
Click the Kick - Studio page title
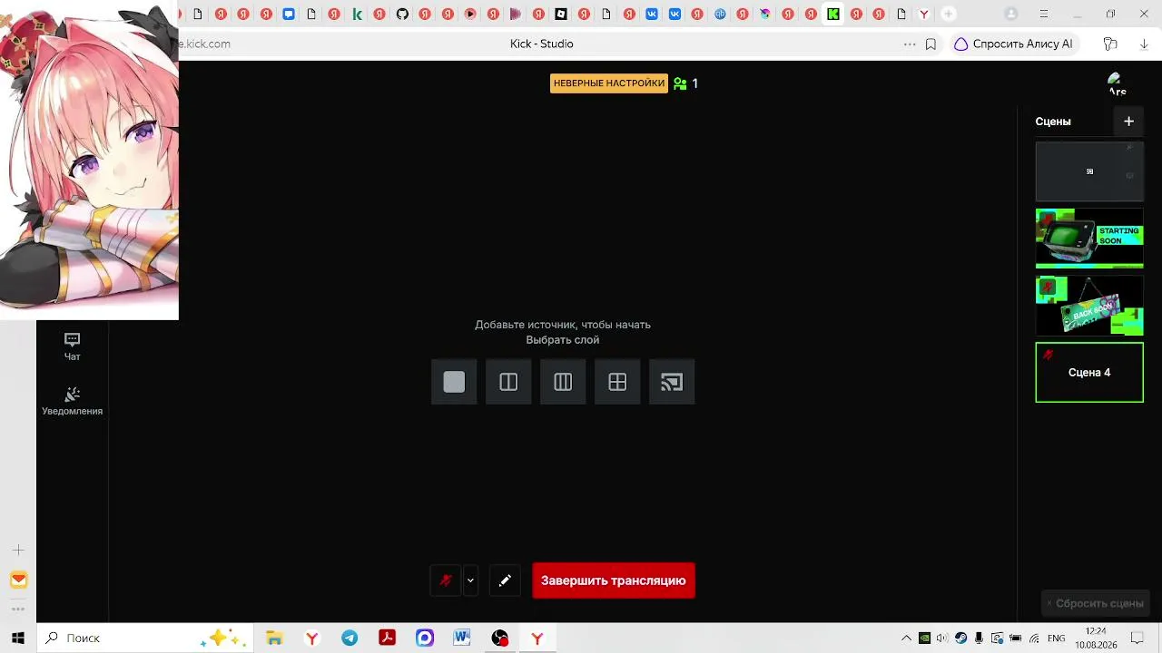[542, 44]
